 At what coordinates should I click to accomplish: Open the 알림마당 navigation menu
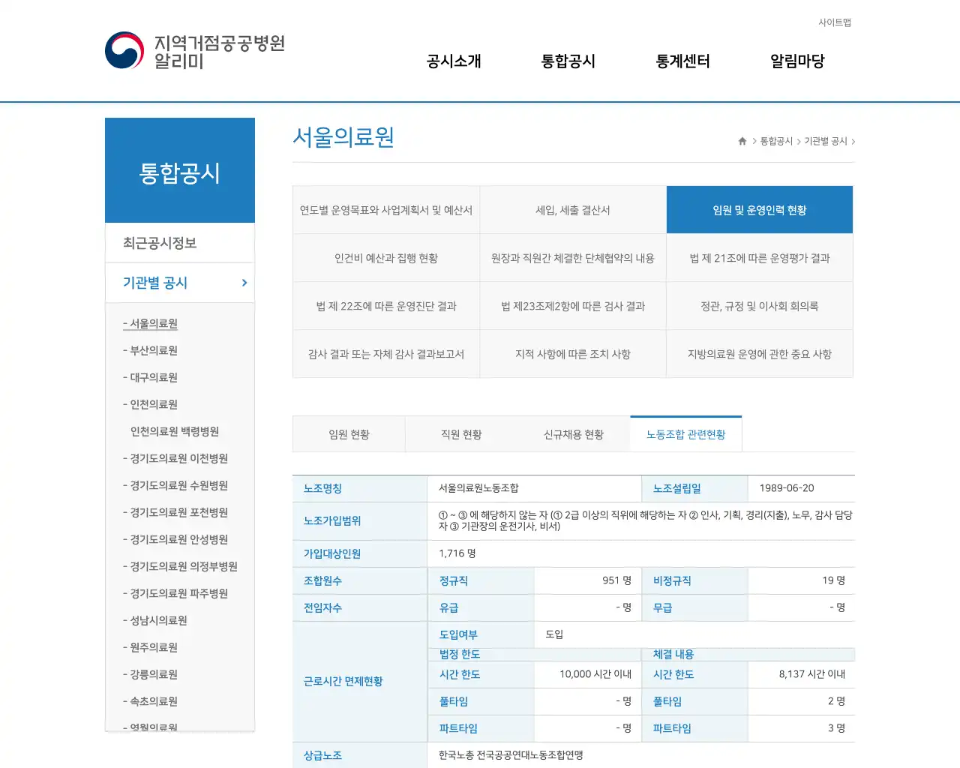(x=796, y=61)
